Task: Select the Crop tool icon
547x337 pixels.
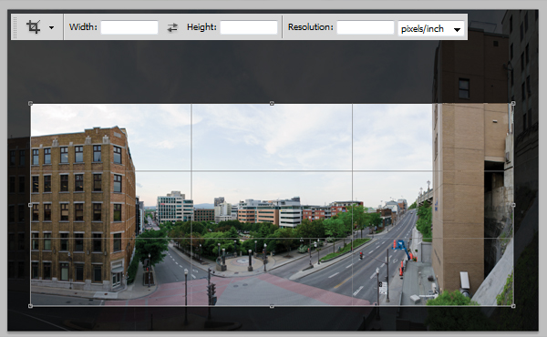Action: [34, 26]
